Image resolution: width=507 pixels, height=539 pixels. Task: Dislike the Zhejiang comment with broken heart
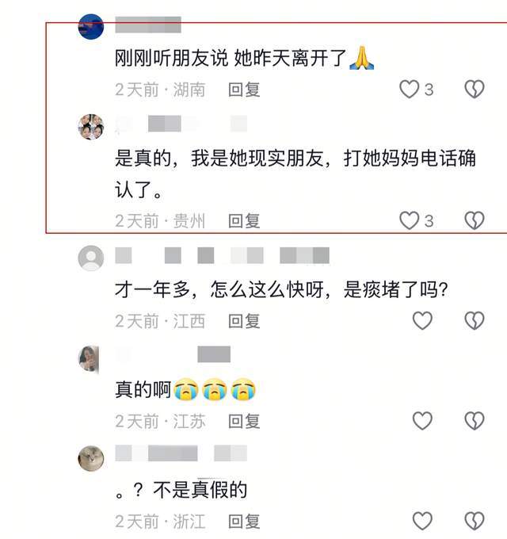(475, 521)
